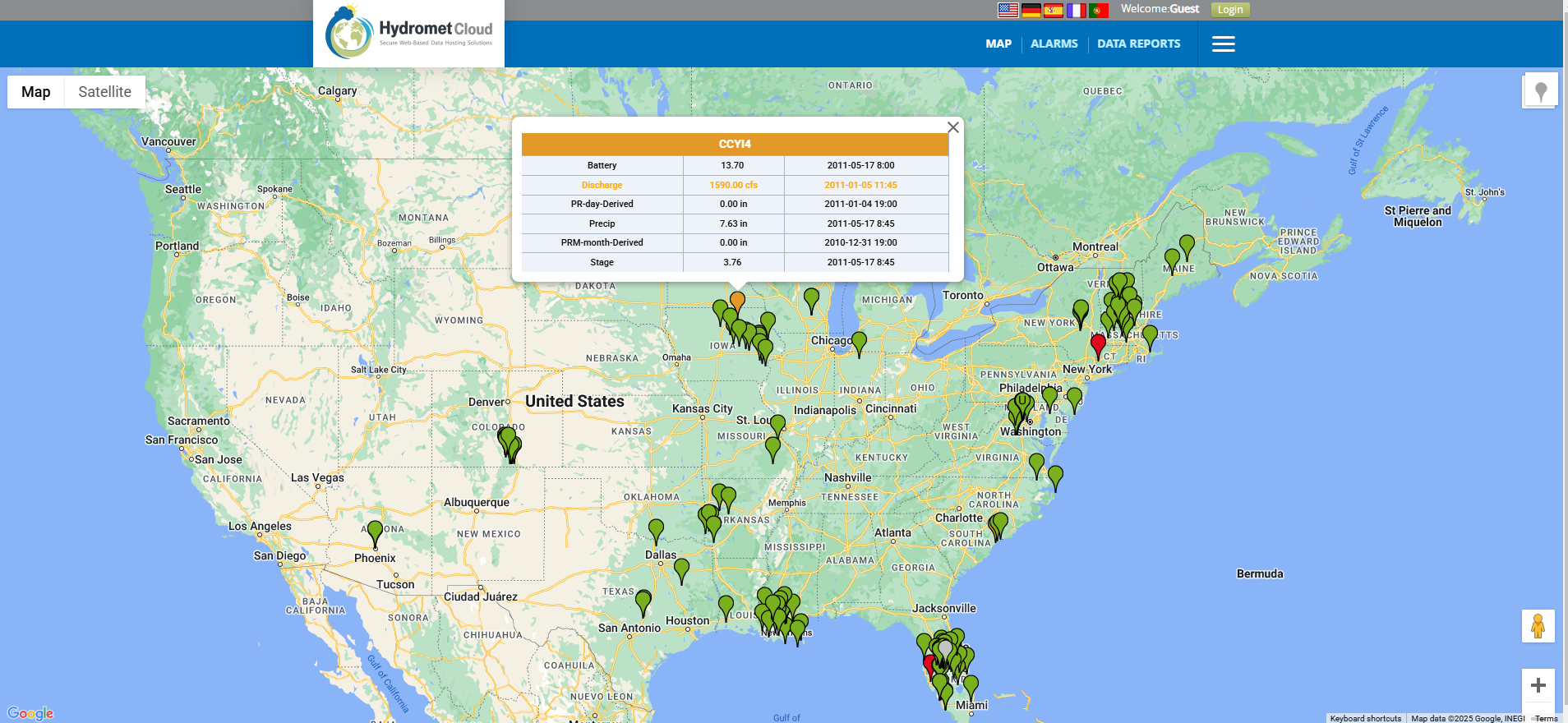Open the Keyboard shortcuts link
1568x723 pixels.
pos(1366,718)
